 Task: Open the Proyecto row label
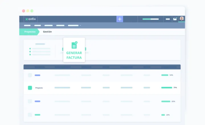click(39, 88)
